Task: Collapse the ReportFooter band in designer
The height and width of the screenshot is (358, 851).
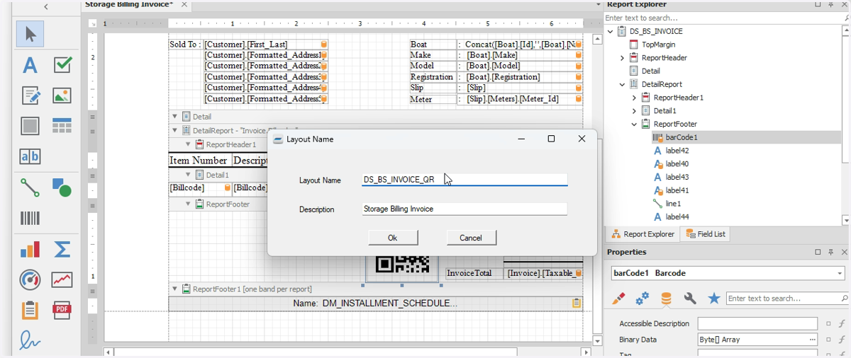Action: point(188,204)
